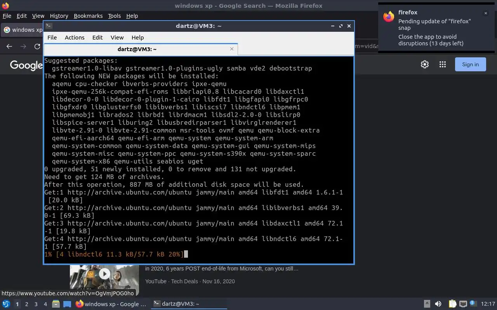Screen dimensions: 497x310
Task: Click the clock showing 12:17
Action: tap(488, 304)
